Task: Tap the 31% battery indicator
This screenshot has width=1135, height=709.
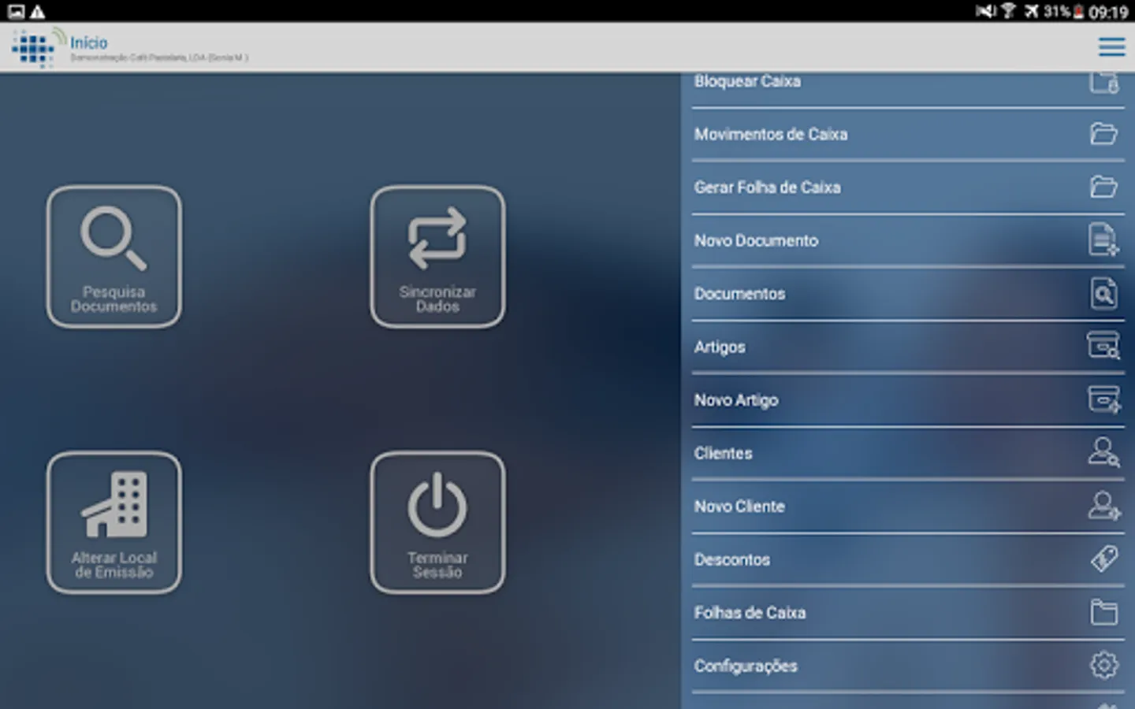Action: [1064, 11]
